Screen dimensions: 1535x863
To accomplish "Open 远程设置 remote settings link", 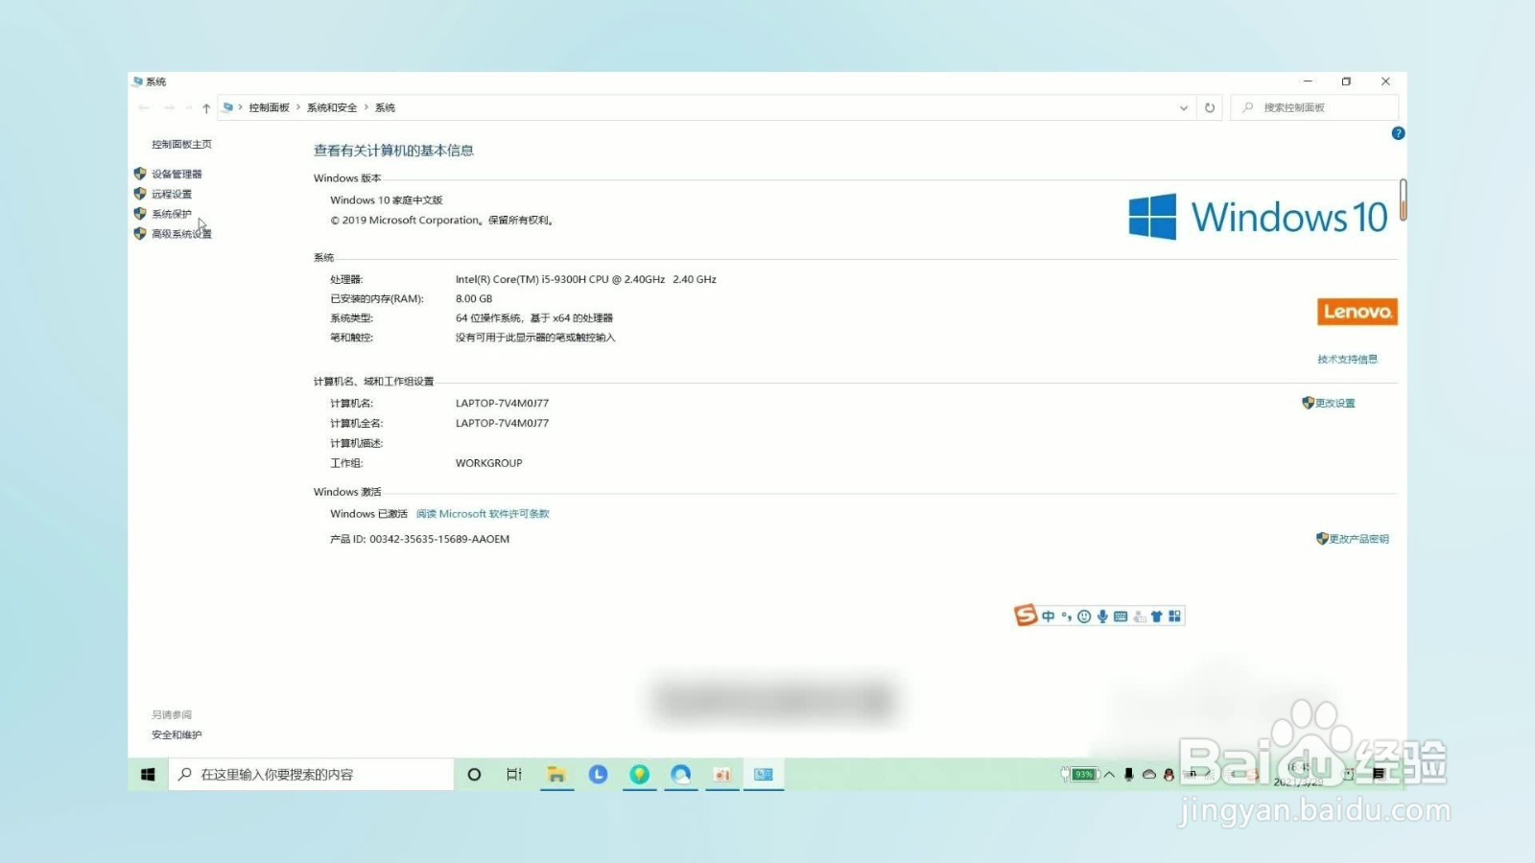I will tap(172, 194).
